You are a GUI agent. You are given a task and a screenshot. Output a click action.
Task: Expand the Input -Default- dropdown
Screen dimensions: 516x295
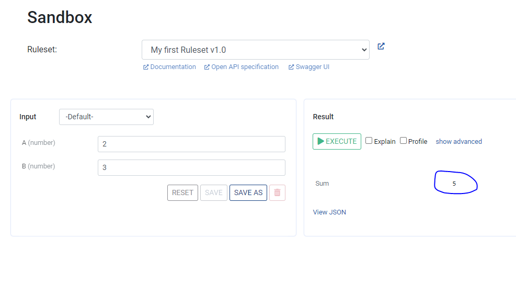[x=106, y=117]
